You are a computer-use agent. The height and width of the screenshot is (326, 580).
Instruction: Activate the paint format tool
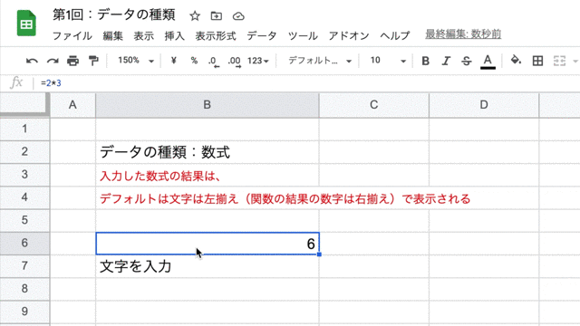pyautogui.click(x=93, y=61)
